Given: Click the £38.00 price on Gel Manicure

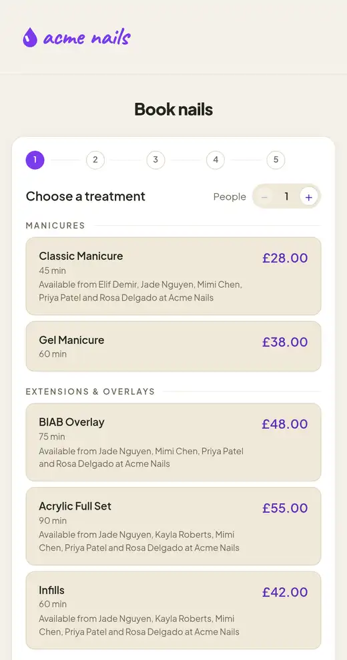Looking at the screenshot, I should (285, 342).
